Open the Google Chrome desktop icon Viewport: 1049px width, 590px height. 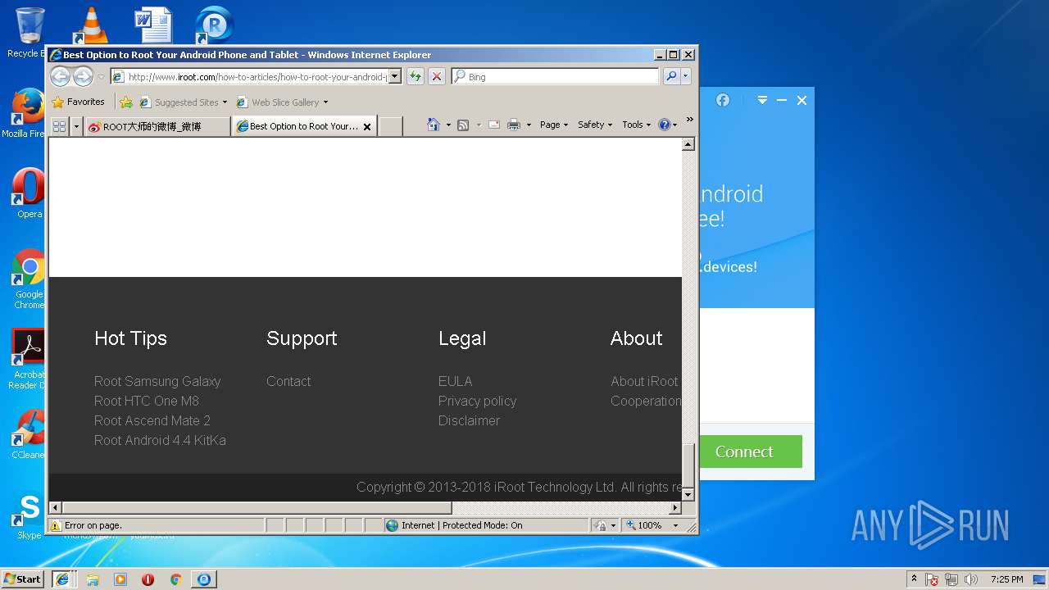[x=29, y=279]
